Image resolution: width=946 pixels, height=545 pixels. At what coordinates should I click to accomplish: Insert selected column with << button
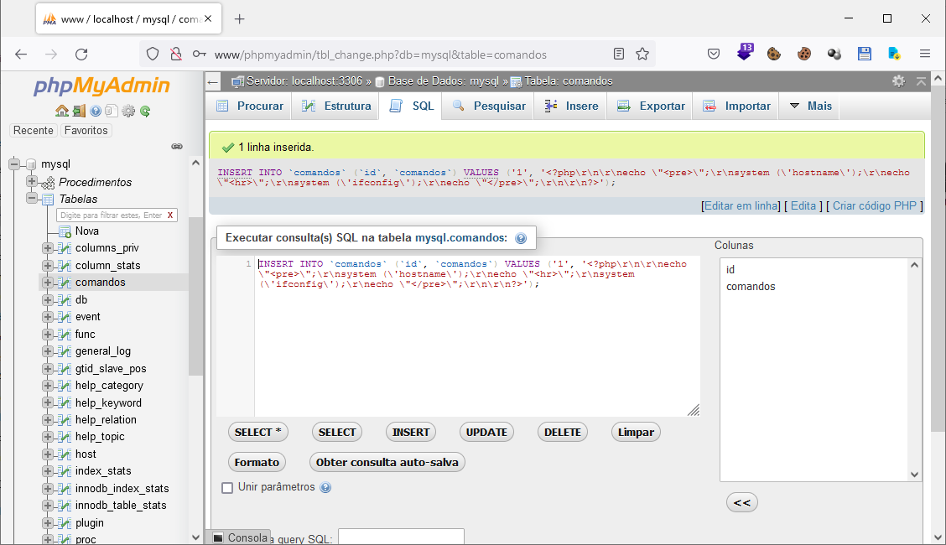pyautogui.click(x=742, y=503)
